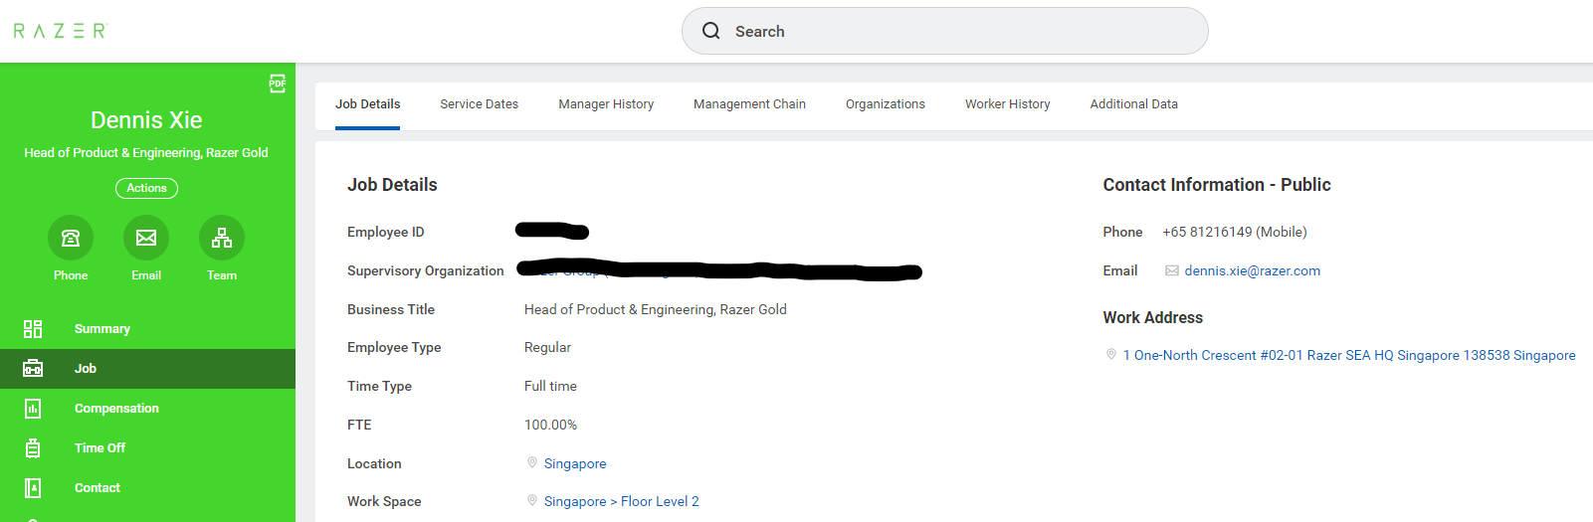Export profile using the PDF icon
This screenshot has width=1593, height=522.
pyautogui.click(x=278, y=84)
